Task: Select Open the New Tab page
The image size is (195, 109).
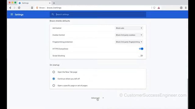Action: pyautogui.click(x=54, y=72)
